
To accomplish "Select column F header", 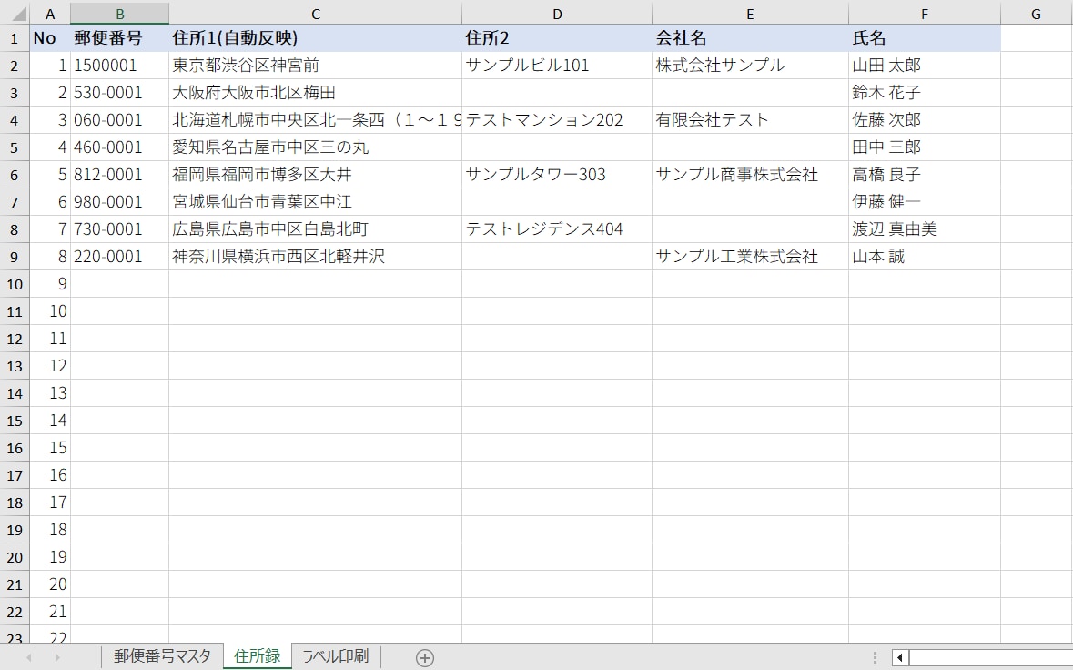I will point(925,14).
